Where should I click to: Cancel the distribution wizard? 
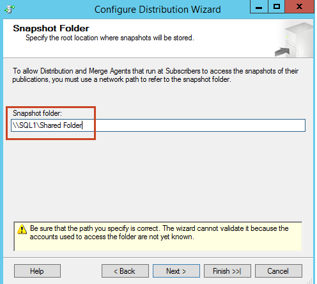(x=279, y=271)
